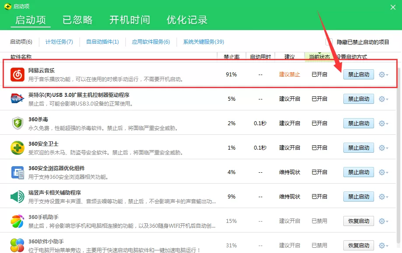Click the 31% value for 360软件小助手
This screenshot has width=402, height=253.
[231, 245]
